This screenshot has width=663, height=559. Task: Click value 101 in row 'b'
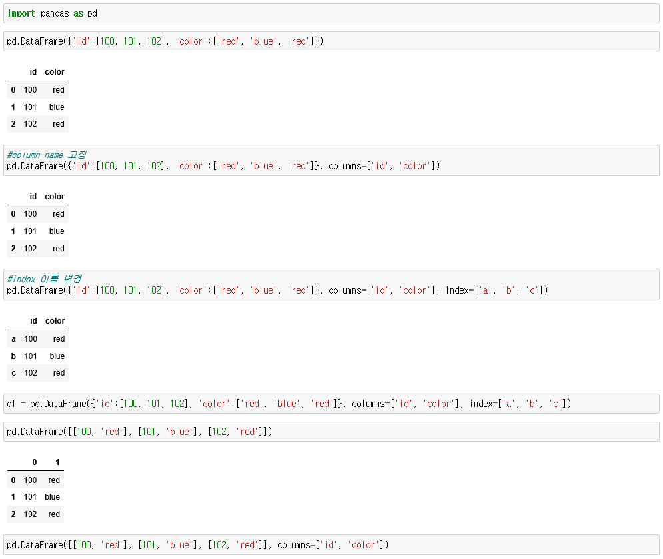[31, 356]
